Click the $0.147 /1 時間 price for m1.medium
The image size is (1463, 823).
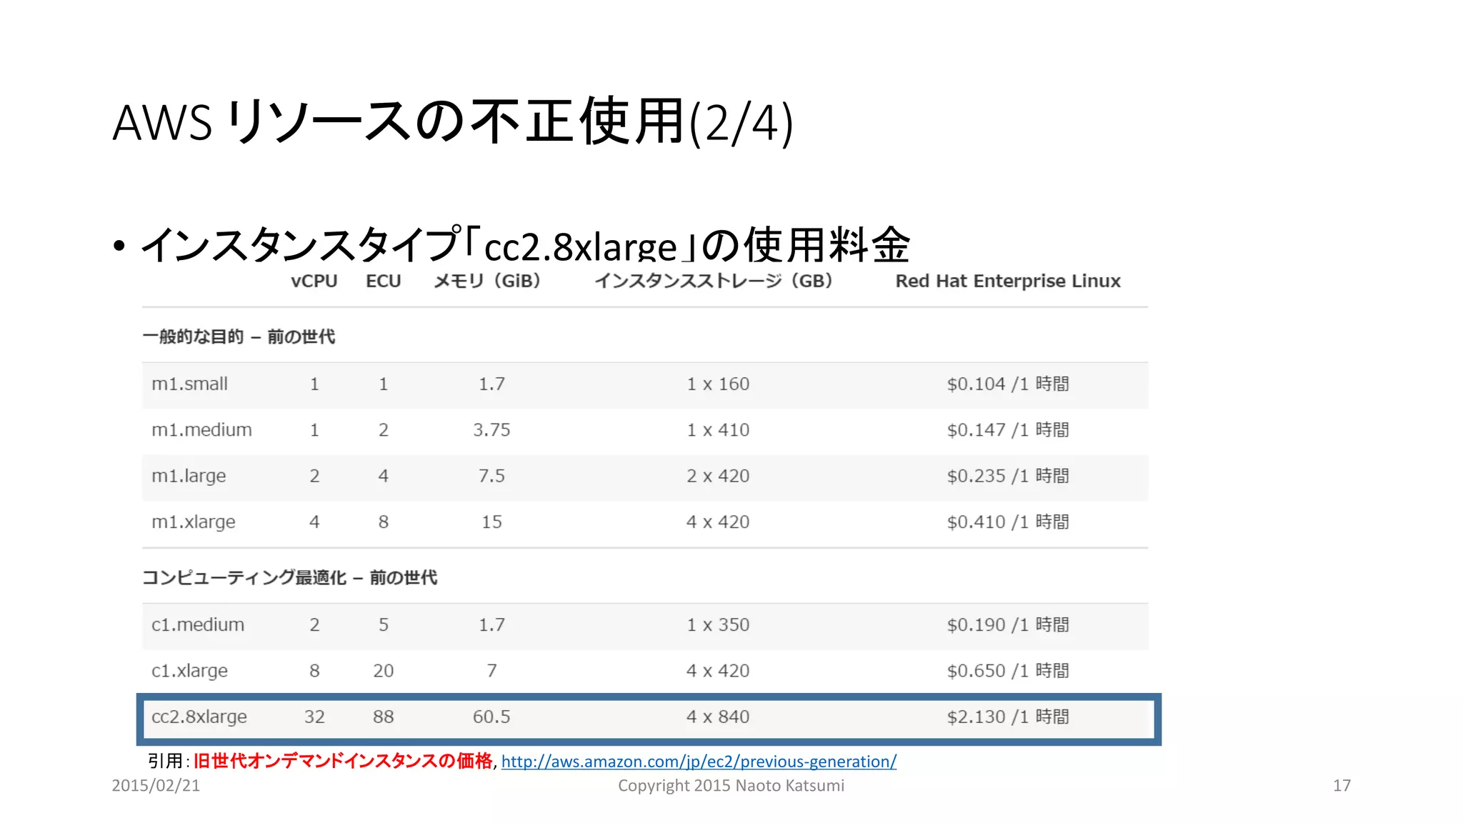pyautogui.click(x=1008, y=429)
